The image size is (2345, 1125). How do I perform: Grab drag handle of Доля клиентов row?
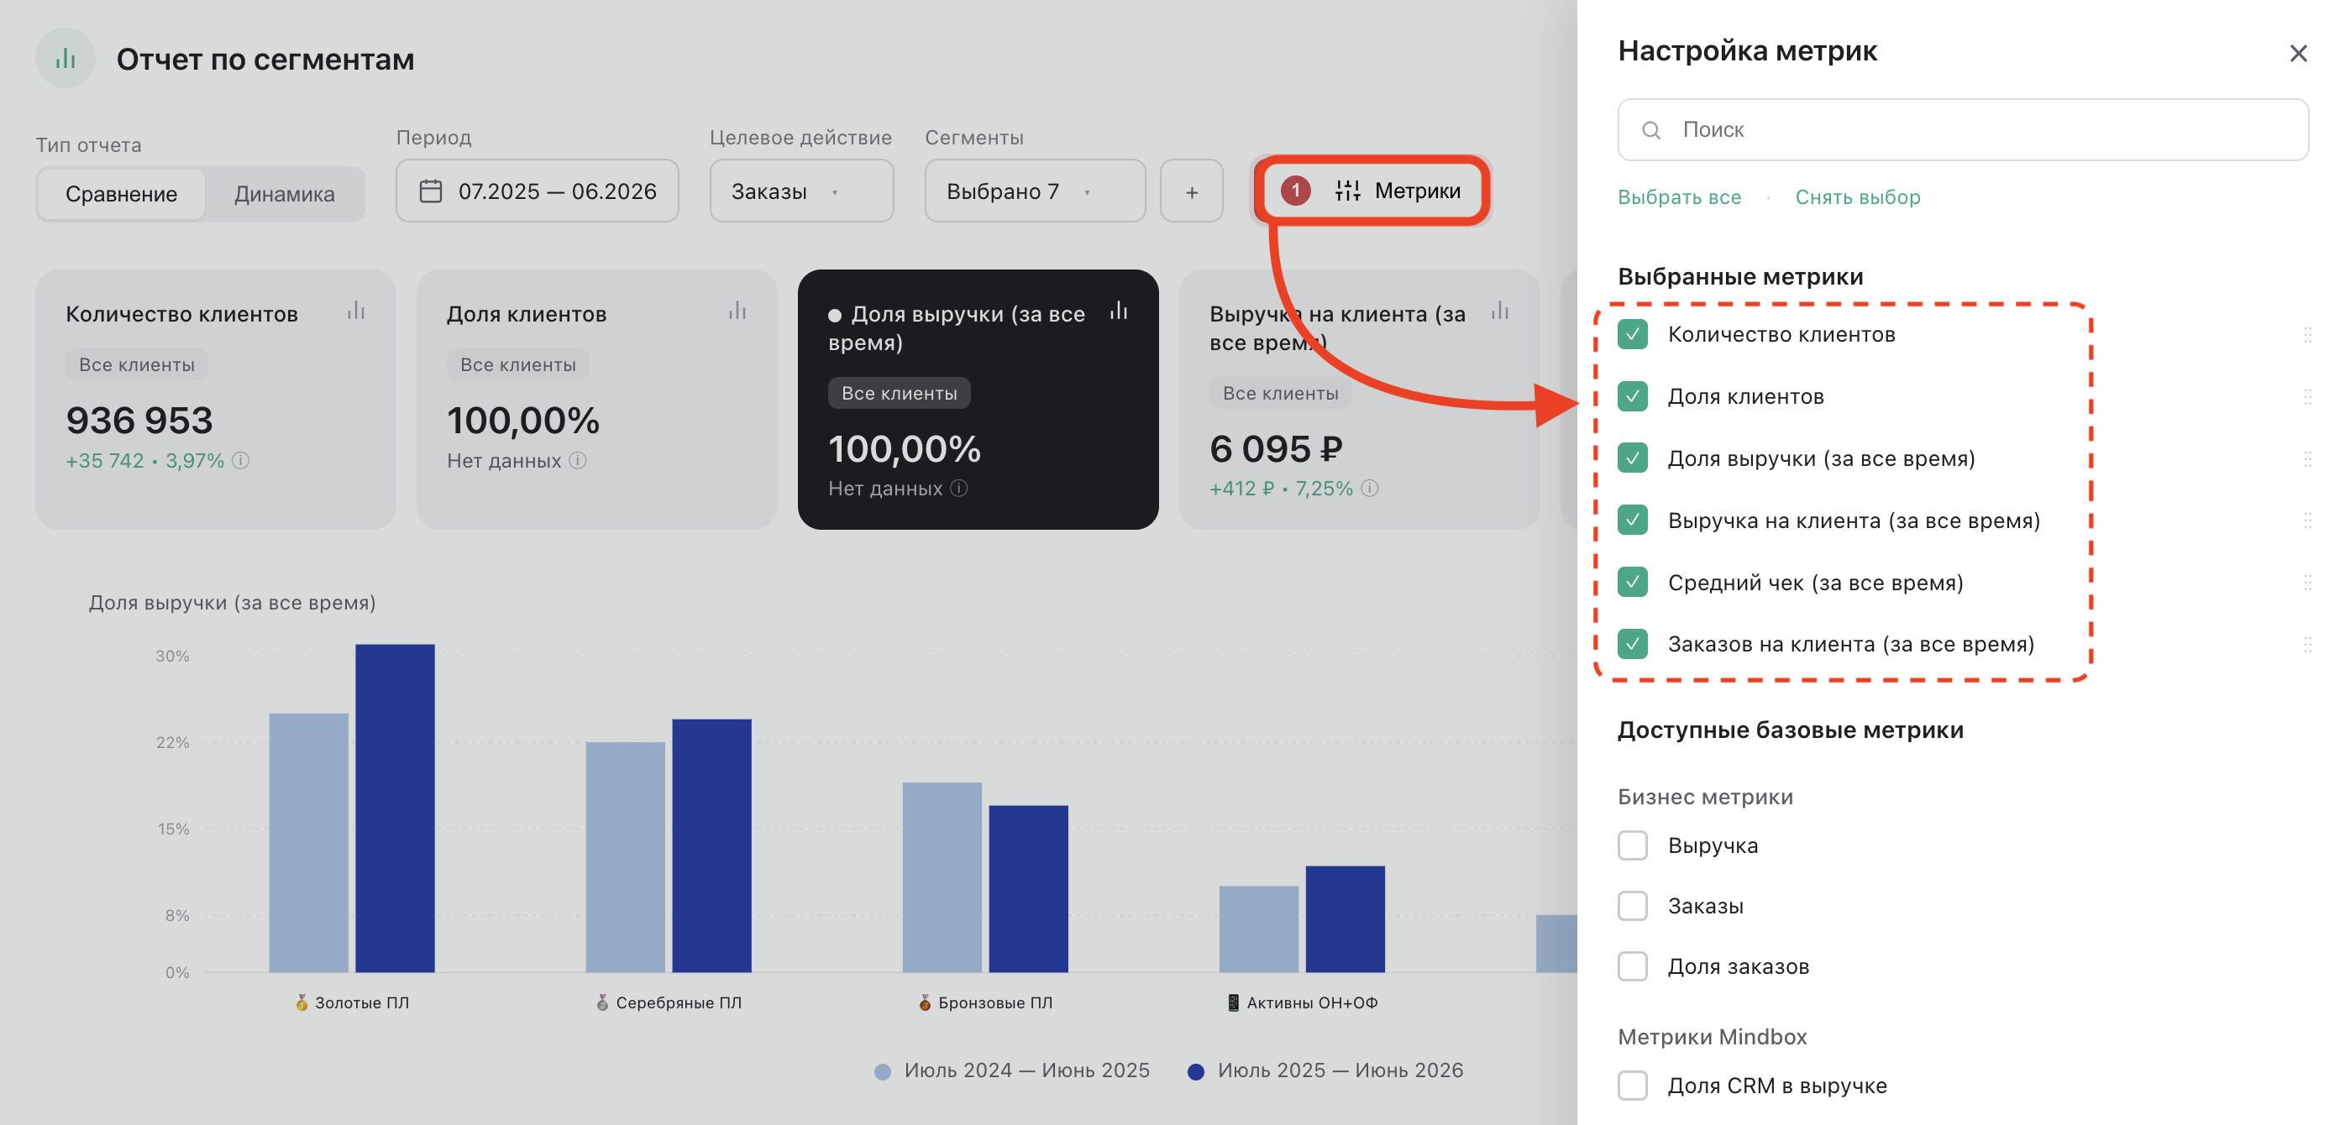point(2308,397)
